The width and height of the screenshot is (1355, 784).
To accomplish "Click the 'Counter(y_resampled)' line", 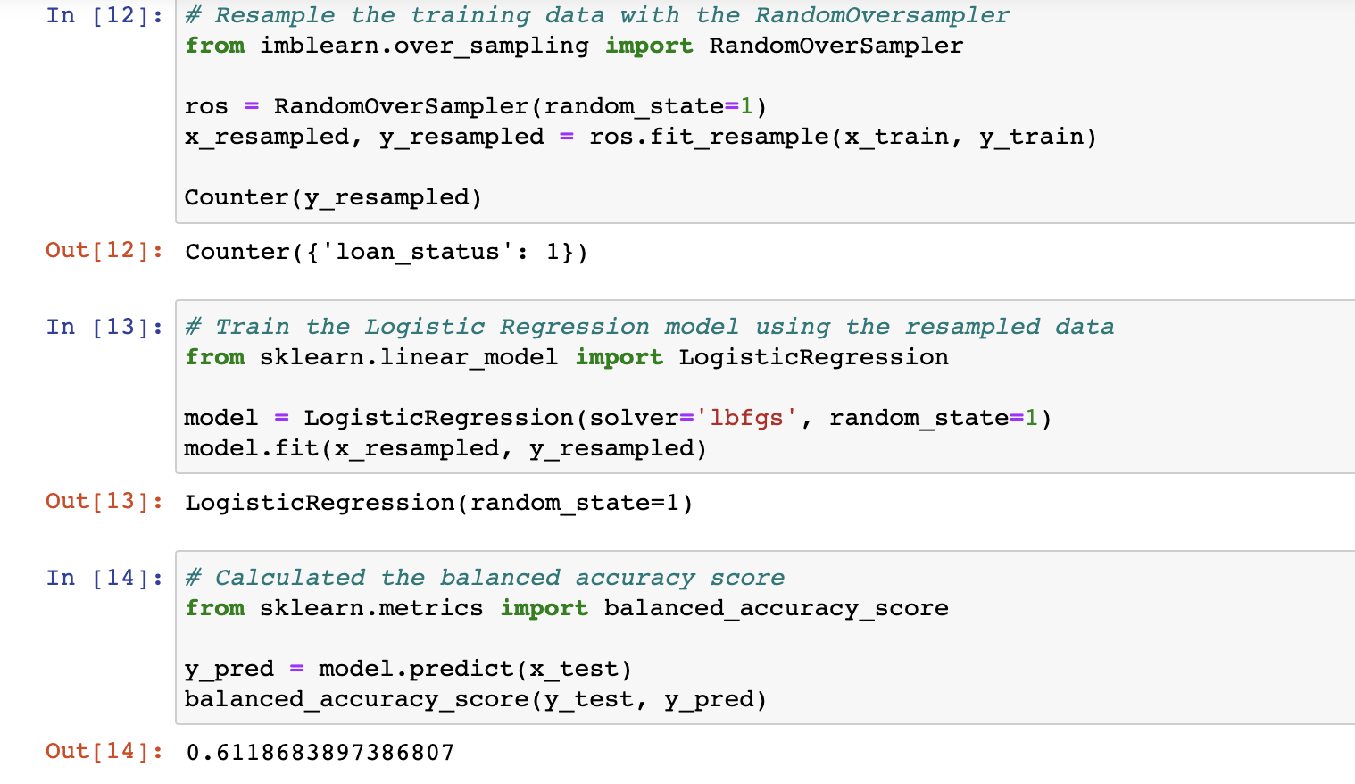I will click(x=333, y=197).
